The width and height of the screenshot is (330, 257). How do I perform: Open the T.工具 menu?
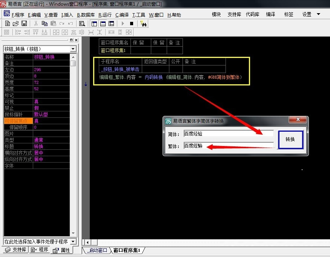[139, 15]
